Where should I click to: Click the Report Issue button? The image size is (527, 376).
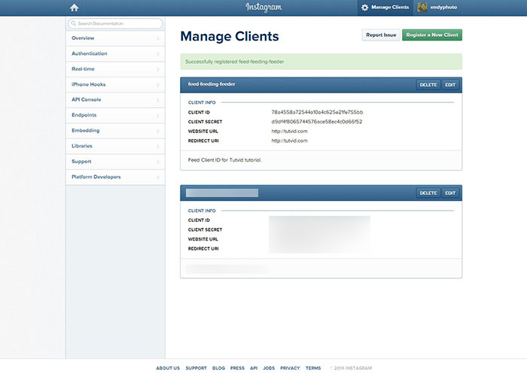pyautogui.click(x=381, y=35)
